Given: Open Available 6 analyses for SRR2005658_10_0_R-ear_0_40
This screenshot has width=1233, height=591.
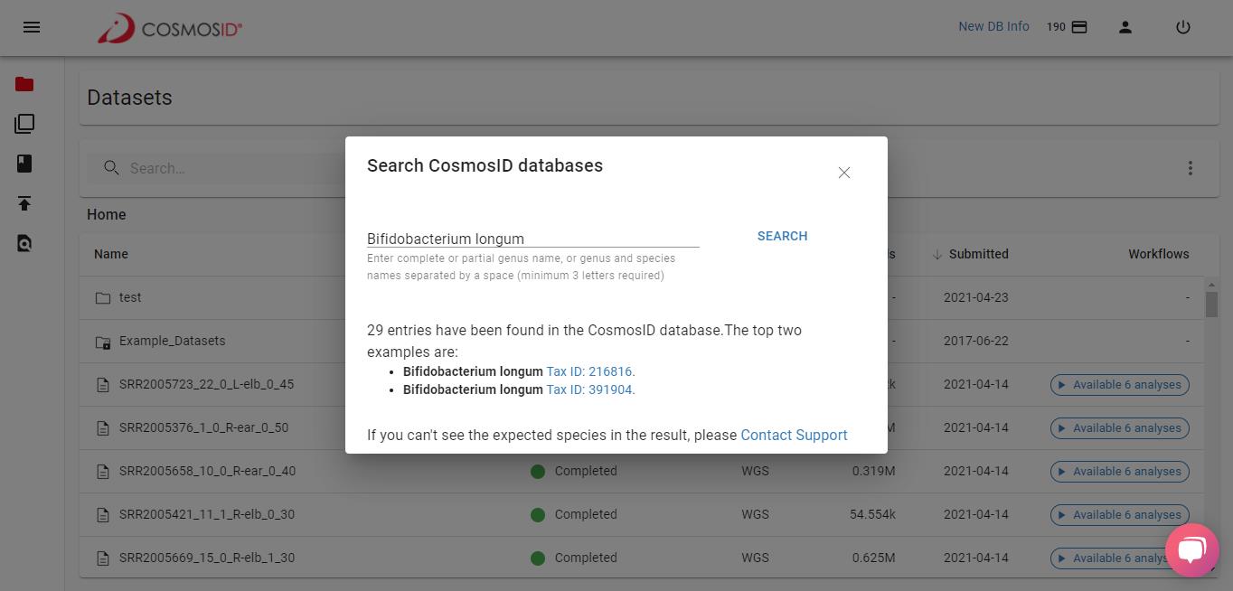Looking at the screenshot, I should 1120,472.
